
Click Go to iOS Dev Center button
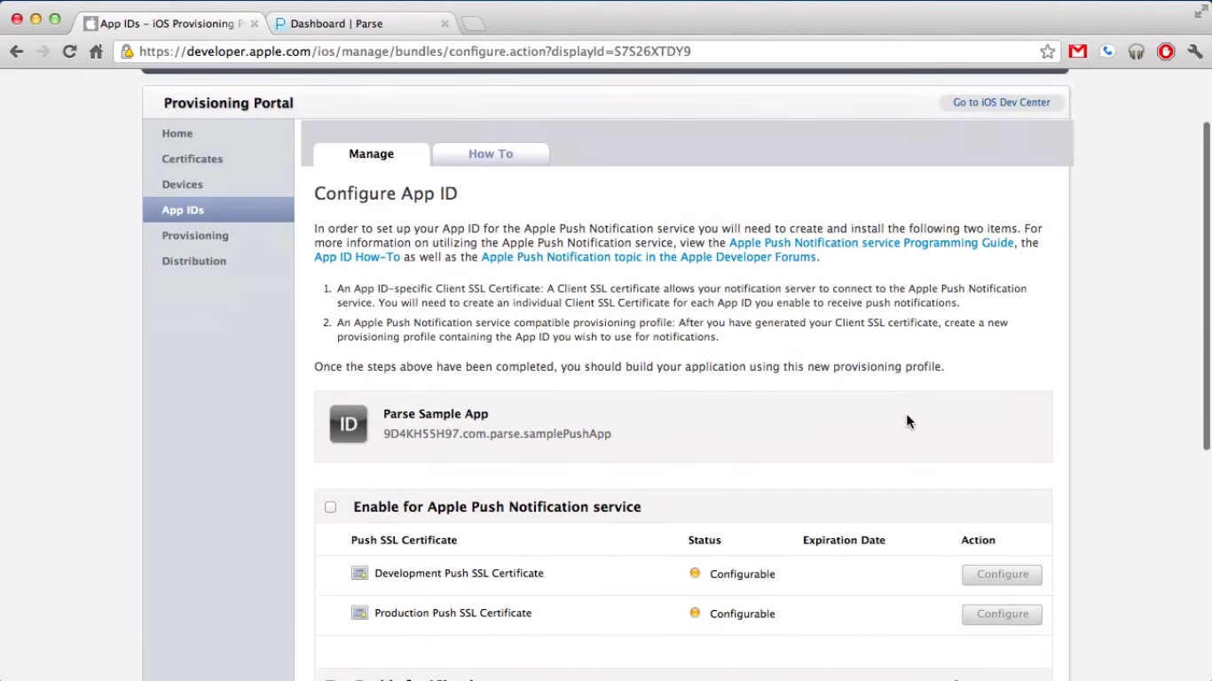pos(1002,103)
